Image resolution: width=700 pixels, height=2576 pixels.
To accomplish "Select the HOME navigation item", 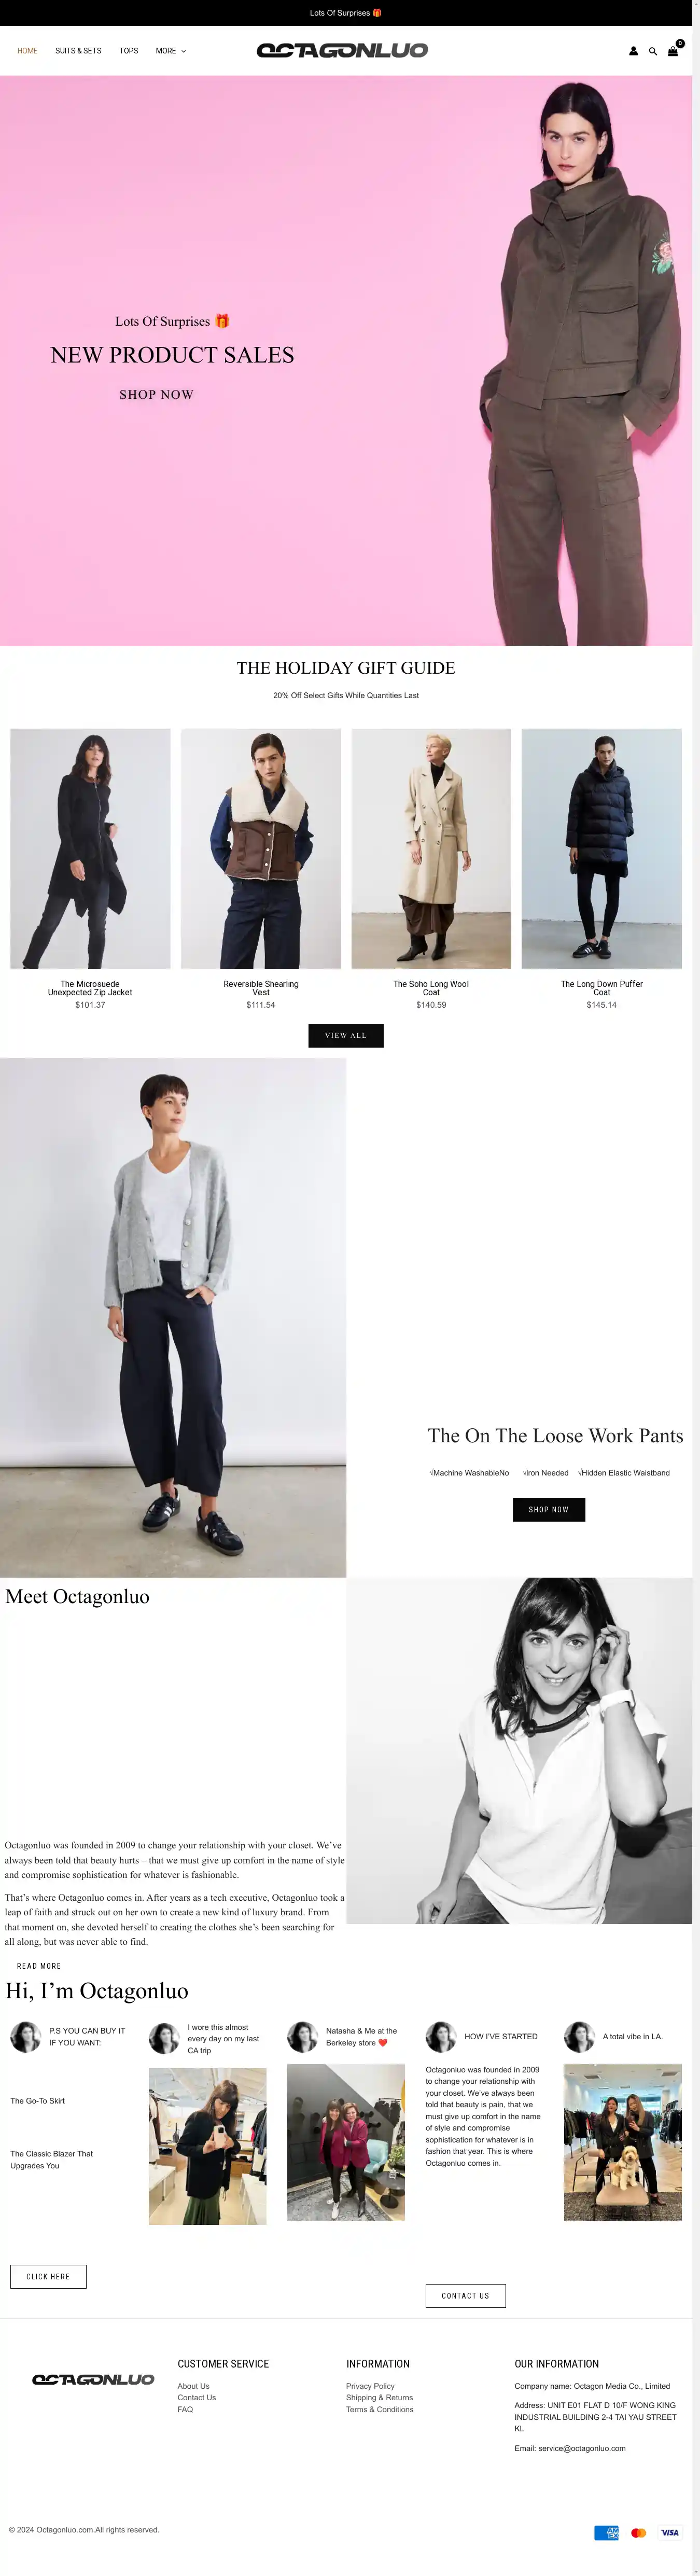I will click(x=27, y=51).
